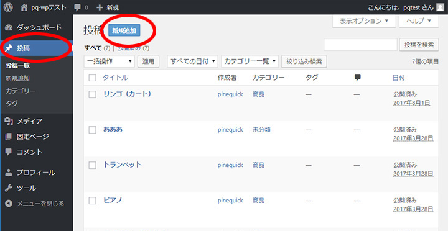Open すべての日付 dropdown
The width and height of the screenshot is (448, 231).
[x=192, y=61]
